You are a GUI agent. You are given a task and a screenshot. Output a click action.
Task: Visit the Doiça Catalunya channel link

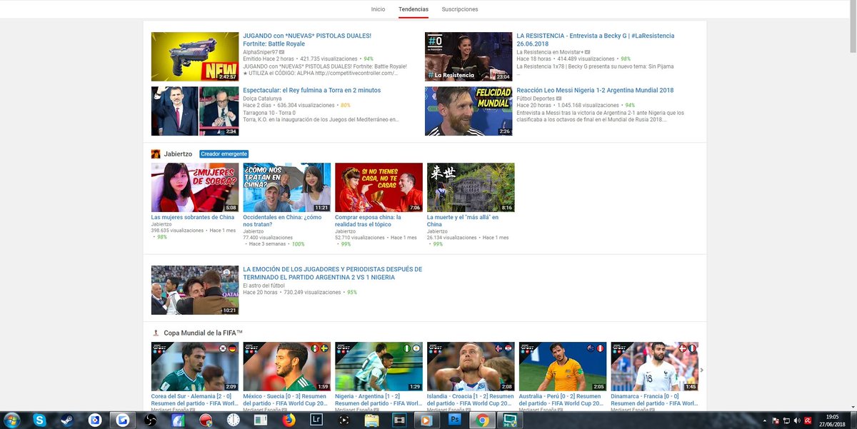[x=262, y=98]
